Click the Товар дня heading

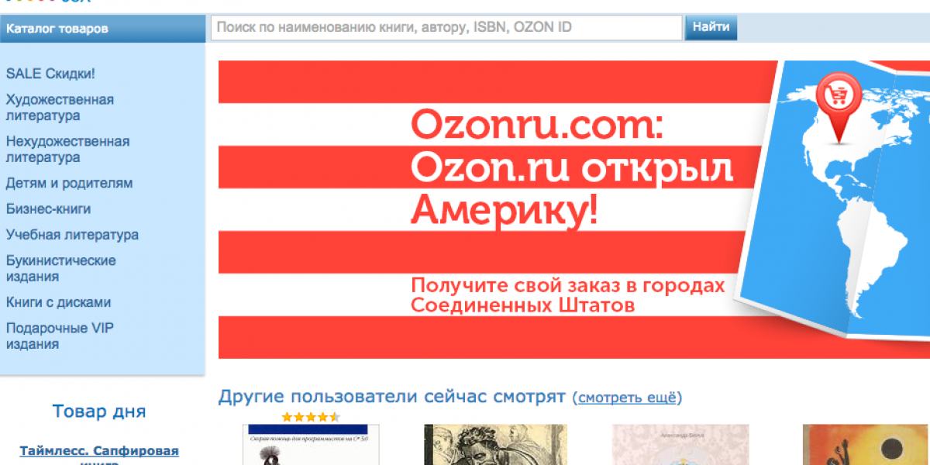coord(99,412)
